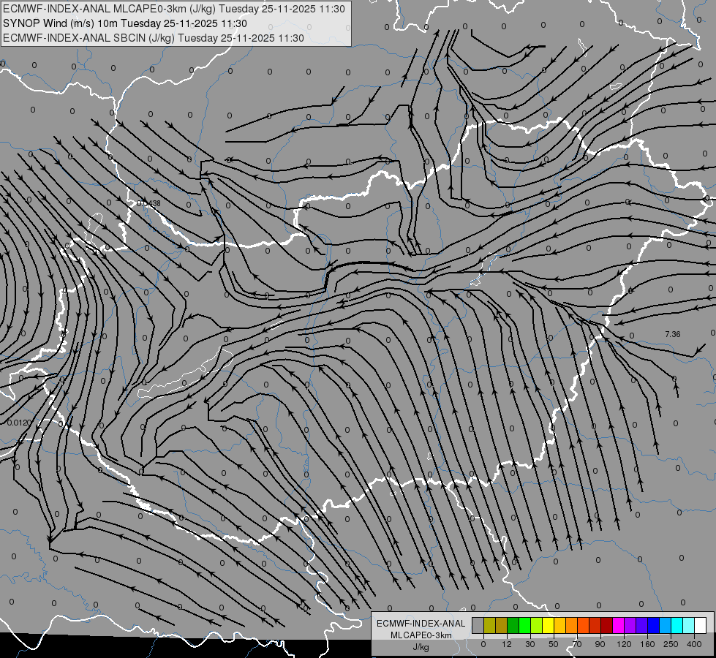This screenshot has height=658, width=716.
Task: Select the lime yellow-green legend swatch
Action: click(x=537, y=625)
